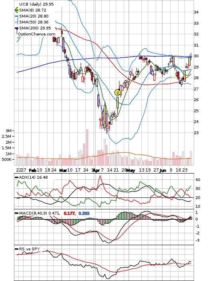210x281 pixels.
Task: Click the SMA(50) light blue legend marker
Action: (x=16, y=22)
